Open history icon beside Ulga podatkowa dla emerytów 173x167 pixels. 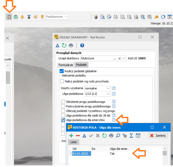114,120
